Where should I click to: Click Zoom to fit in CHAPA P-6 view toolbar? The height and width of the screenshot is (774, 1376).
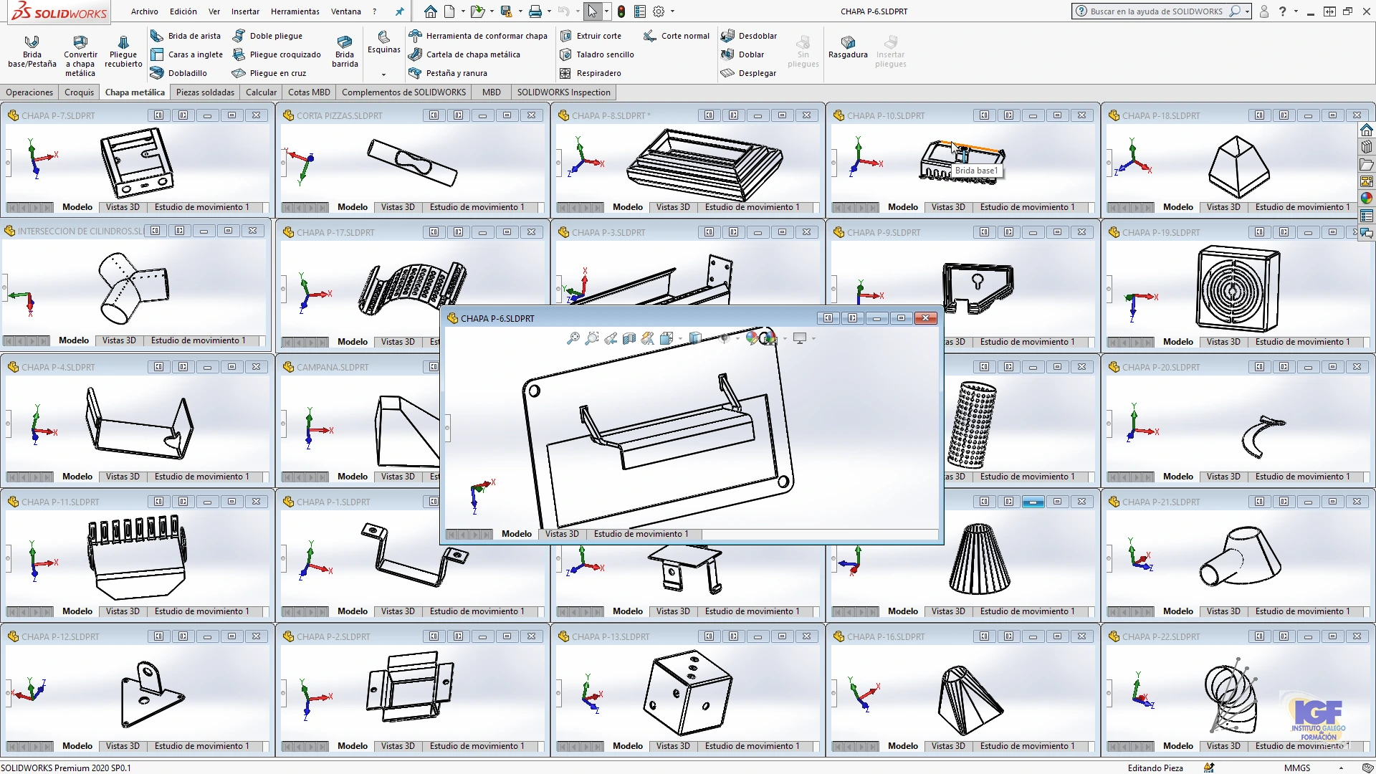pyautogui.click(x=573, y=338)
